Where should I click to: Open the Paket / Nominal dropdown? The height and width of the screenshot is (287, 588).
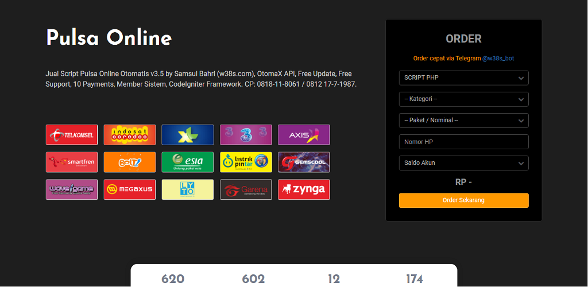click(x=464, y=121)
